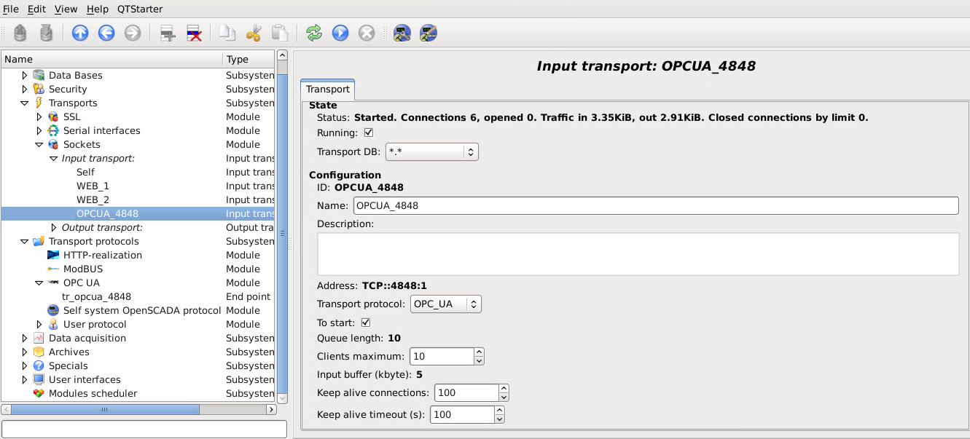Open the Transport protocol combo box
Image resolution: width=970 pixels, height=439 pixels.
point(445,304)
